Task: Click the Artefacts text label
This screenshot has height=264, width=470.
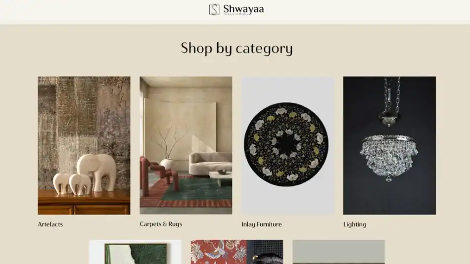Action: coord(50,224)
